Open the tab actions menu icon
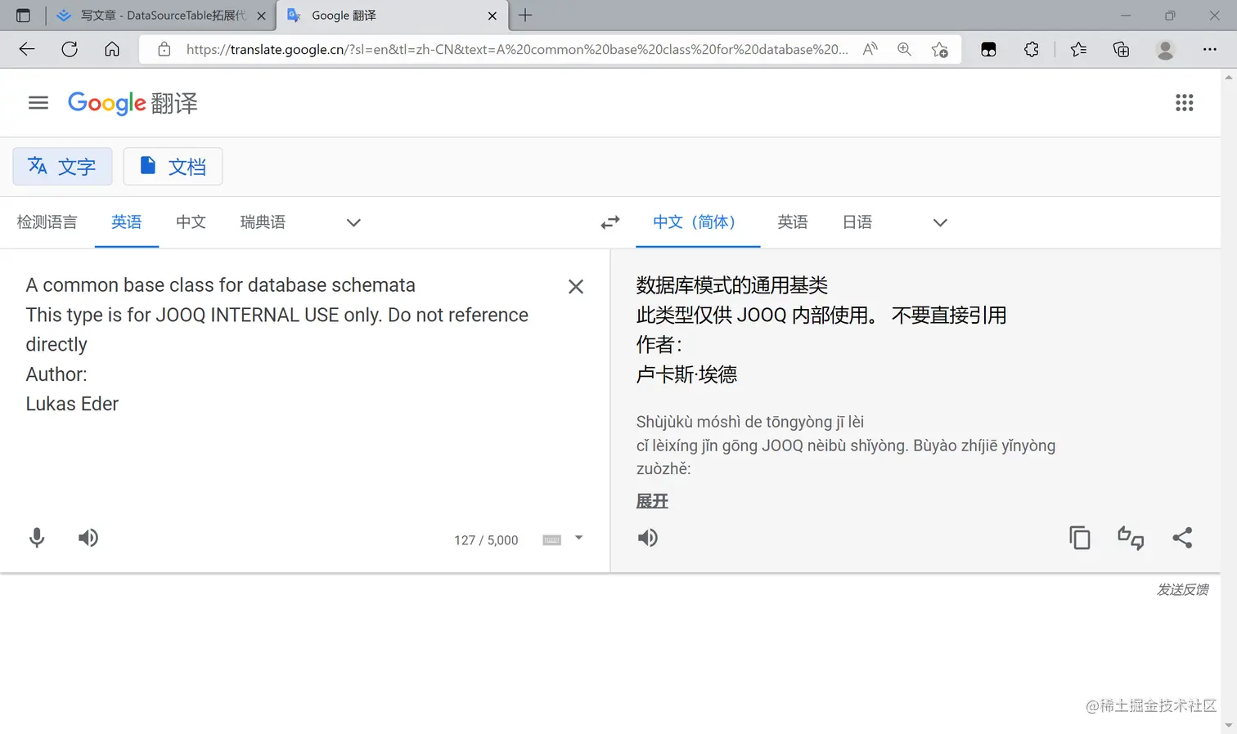 coord(23,16)
